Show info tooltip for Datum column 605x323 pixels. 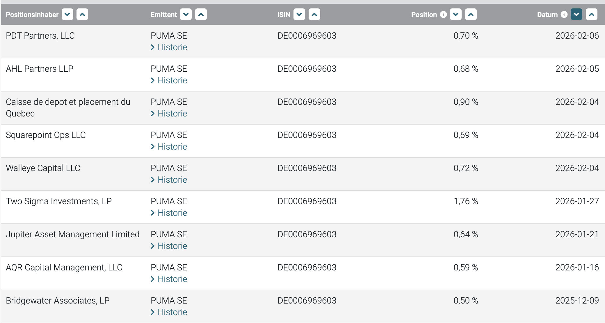tap(564, 15)
